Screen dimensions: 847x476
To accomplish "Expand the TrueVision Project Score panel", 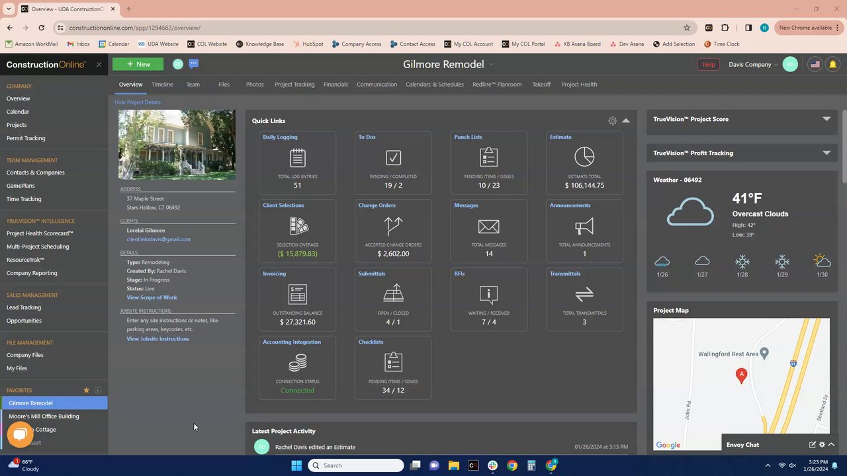I will (x=826, y=119).
